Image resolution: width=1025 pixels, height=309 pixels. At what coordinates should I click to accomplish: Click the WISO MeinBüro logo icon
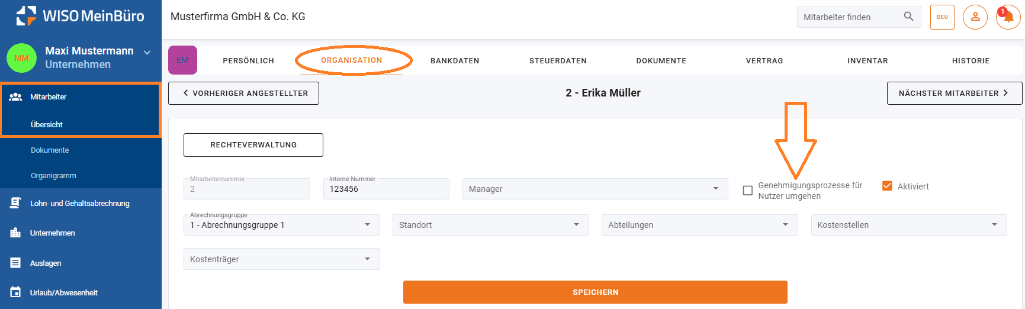[26, 16]
